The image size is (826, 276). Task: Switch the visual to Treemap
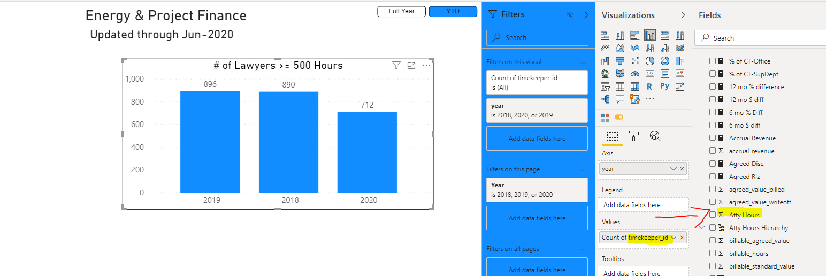click(x=680, y=61)
